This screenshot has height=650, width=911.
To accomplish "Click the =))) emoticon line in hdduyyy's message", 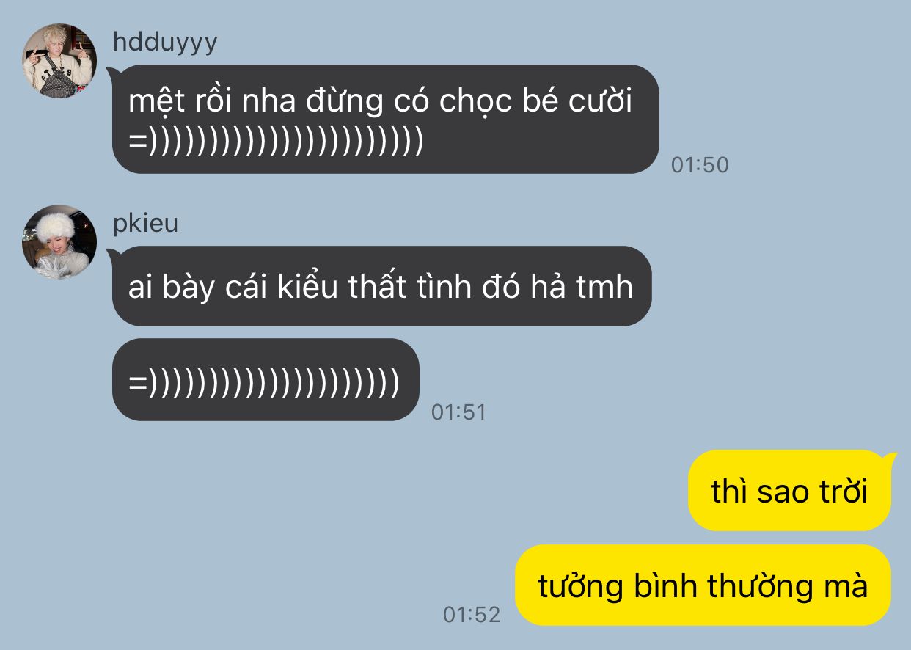I will click(x=276, y=141).
